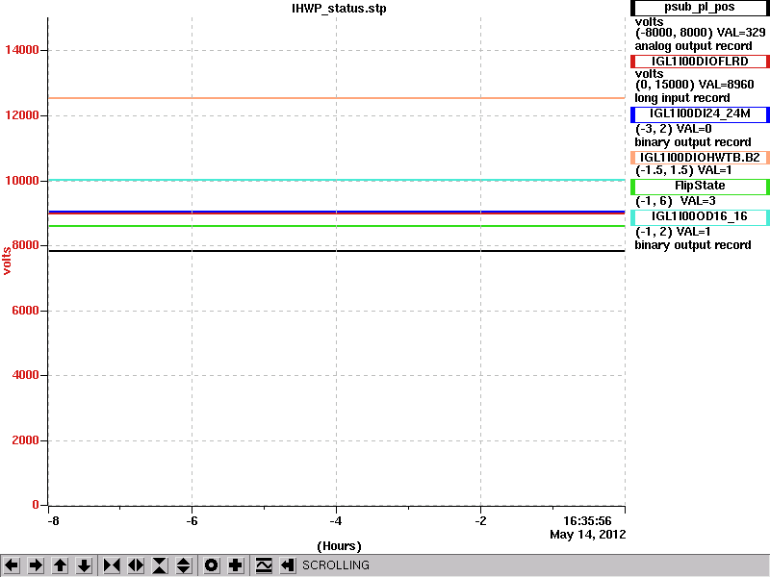
Task: Click the 6000 y-axis label
Action: click(x=26, y=311)
